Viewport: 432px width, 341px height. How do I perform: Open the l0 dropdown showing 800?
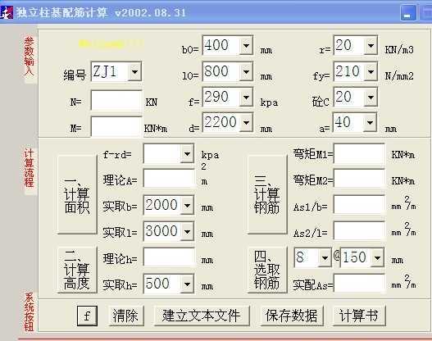tap(246, 71)
